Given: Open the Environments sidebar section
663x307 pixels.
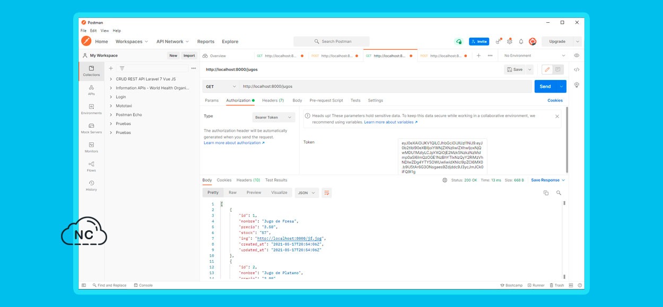Looking at the screenshot, I should pos(91,109).
